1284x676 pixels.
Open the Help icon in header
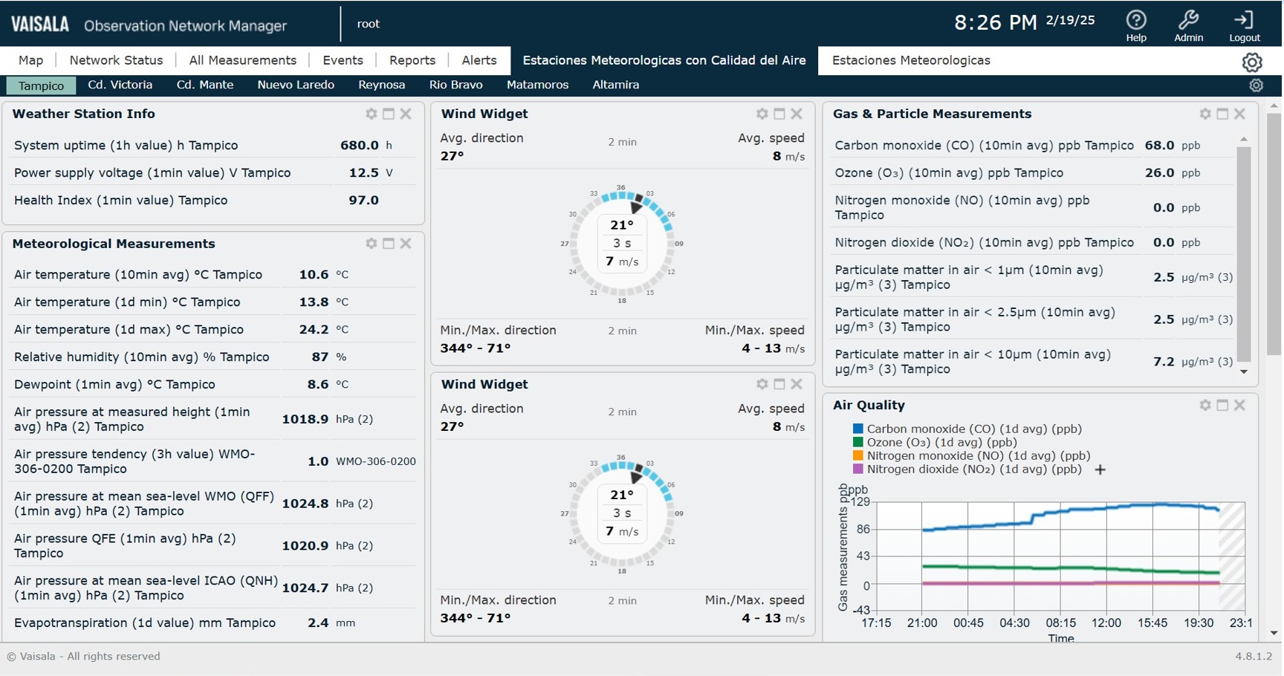(1135, 21)
